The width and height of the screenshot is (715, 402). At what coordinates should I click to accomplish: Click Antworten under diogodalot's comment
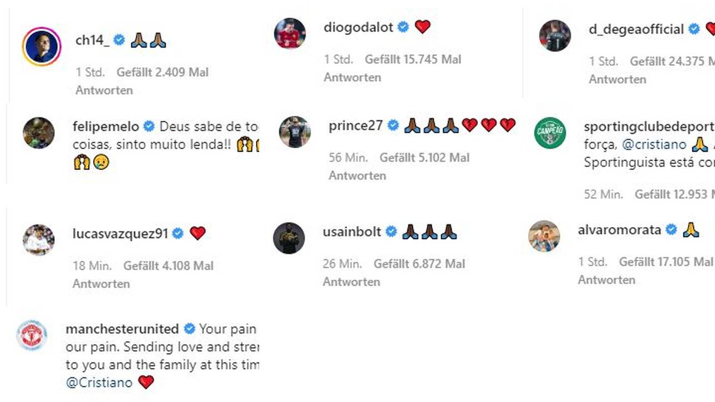click(353, 78)
